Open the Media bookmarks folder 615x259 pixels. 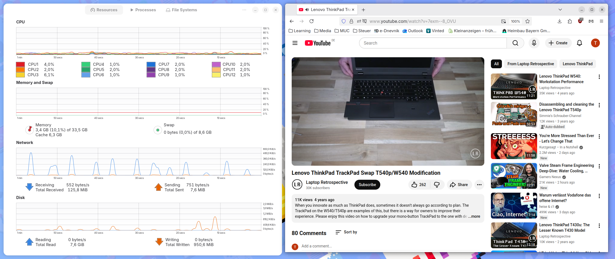tap(322, 31)
